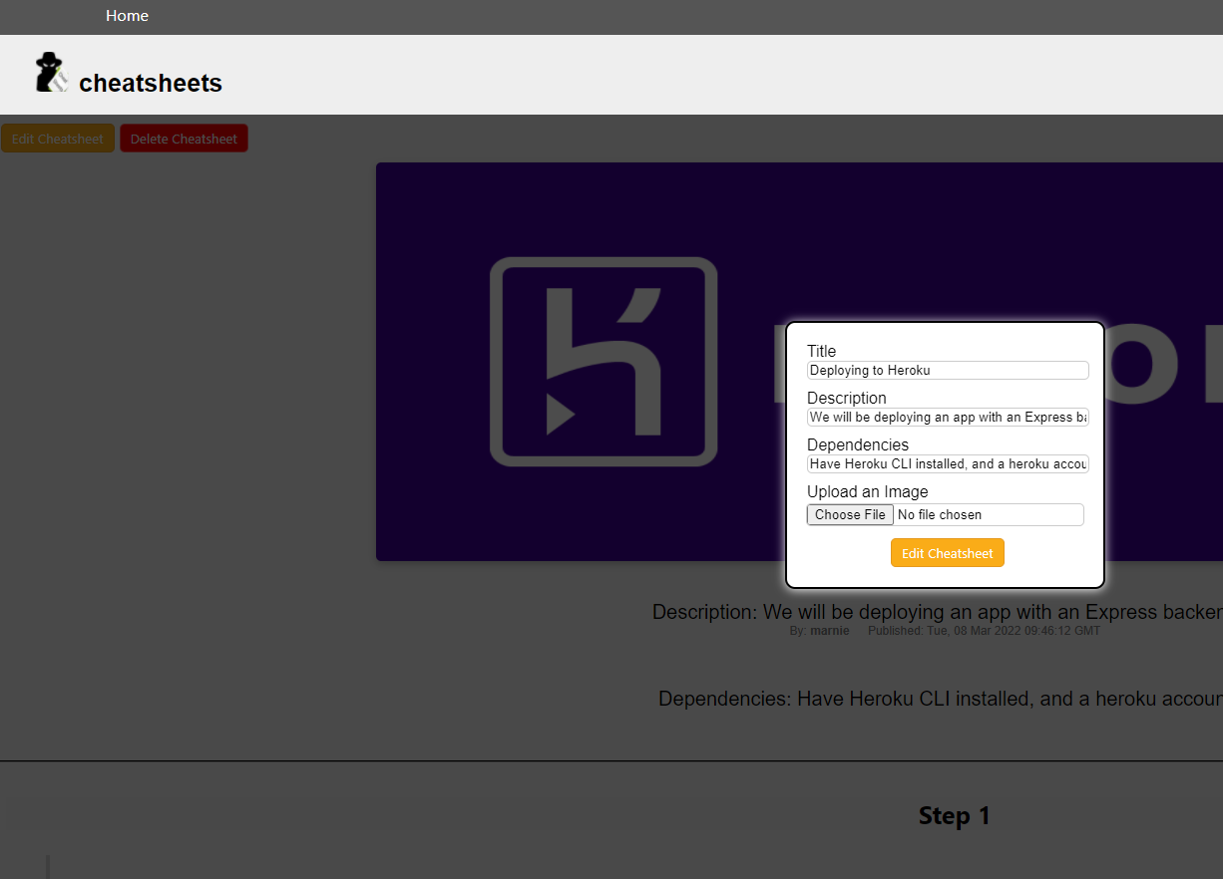
Task: Click the Description label in dialog
Action: coord(847,398)
